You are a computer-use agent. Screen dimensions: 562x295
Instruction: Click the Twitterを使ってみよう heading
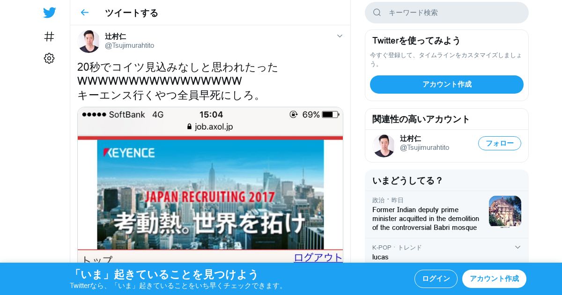pos(416,41)
